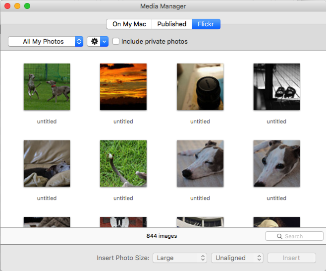The image size is (326, 271).
Task: Open the All My Photos dropdown
Action: click(x=46, y=42)
